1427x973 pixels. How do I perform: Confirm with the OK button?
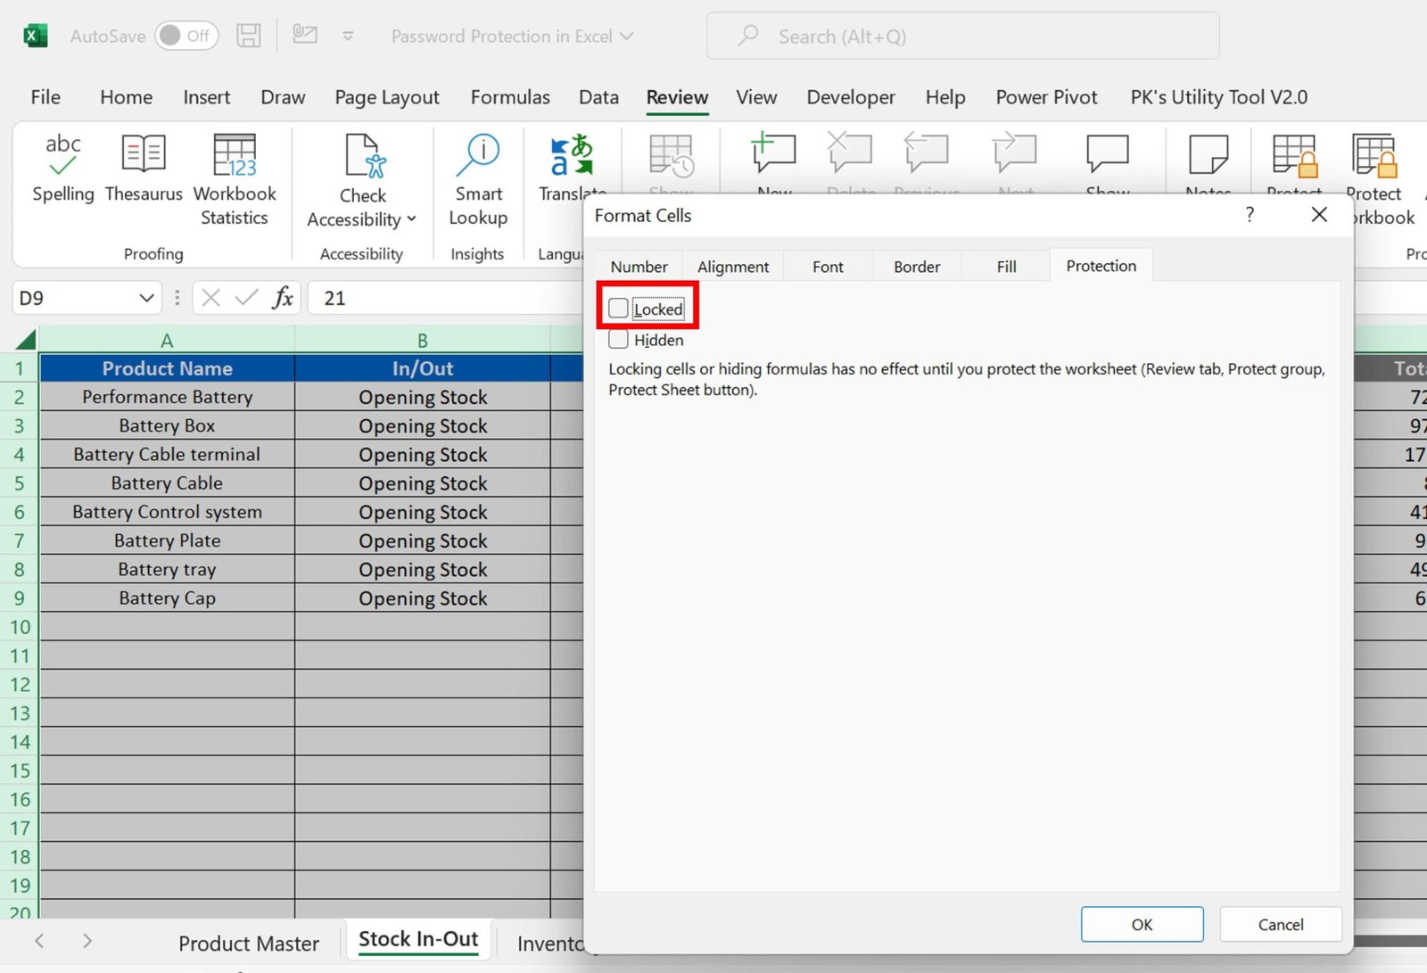pos(1142,924)
